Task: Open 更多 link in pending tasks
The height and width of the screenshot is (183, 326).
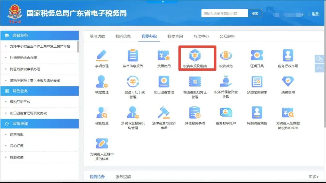Action: click(x=314, y=177)
